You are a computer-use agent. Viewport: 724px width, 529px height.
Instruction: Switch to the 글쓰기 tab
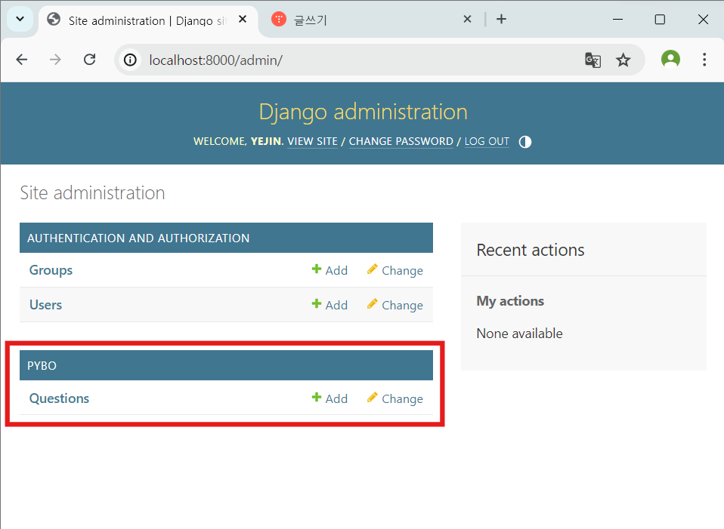click(x=370, y=20)
